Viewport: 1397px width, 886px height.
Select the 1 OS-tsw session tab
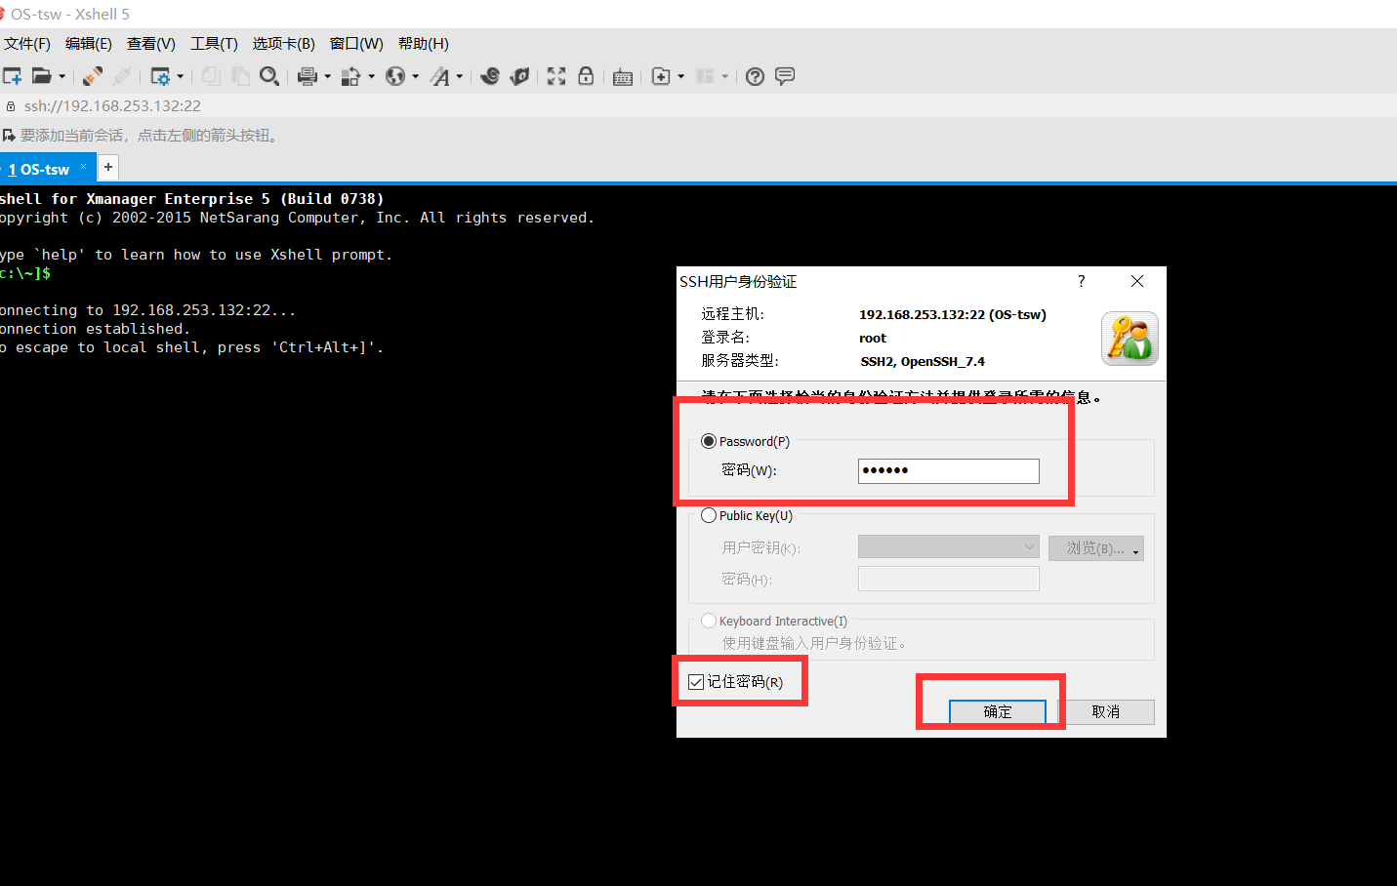[x=47, y=168]
